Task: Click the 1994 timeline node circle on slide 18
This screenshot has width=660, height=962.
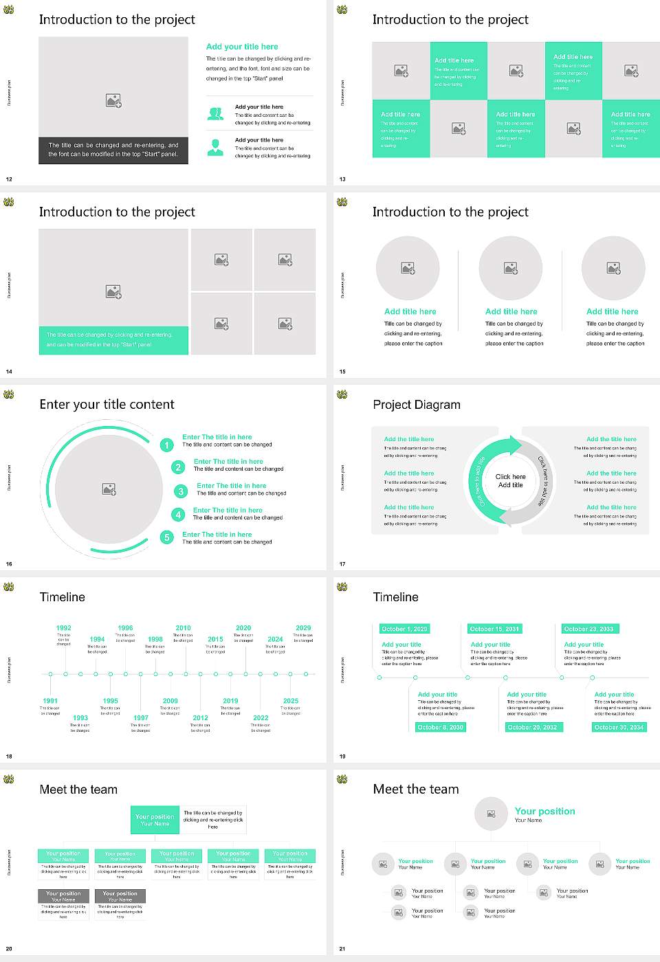Action: pos(96,673)
